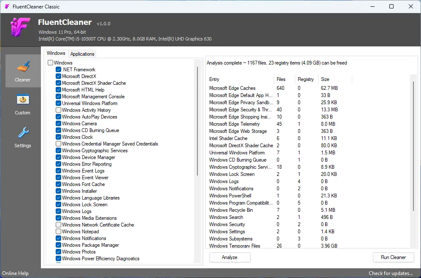This screenshot has height=278, width=421.
Task: Sort results by the Size column header
Action: [x=335, y=79]
